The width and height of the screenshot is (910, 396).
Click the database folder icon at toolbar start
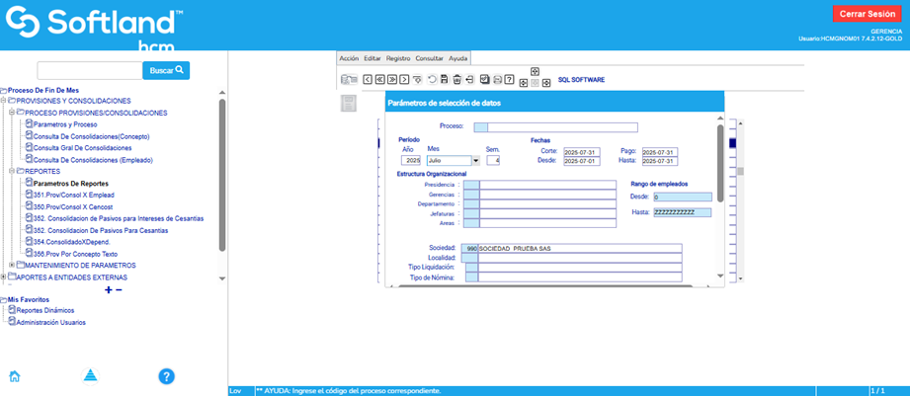(x=349, y=79)
